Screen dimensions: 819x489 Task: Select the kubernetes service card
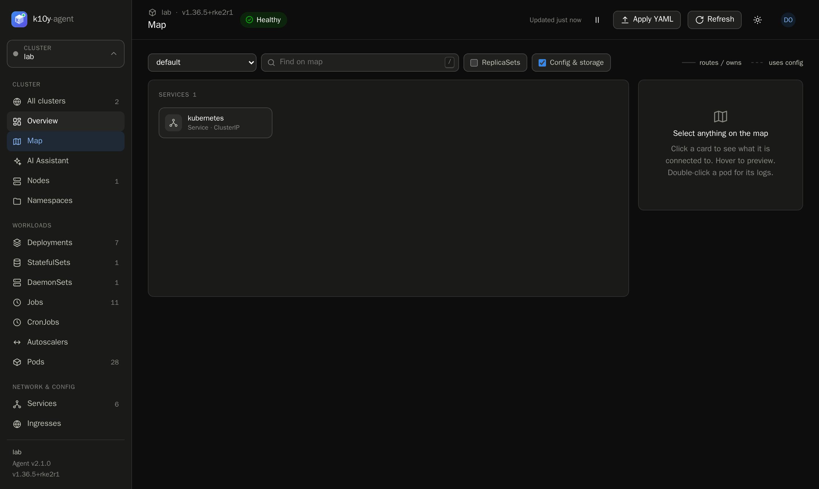coord(215,123)
